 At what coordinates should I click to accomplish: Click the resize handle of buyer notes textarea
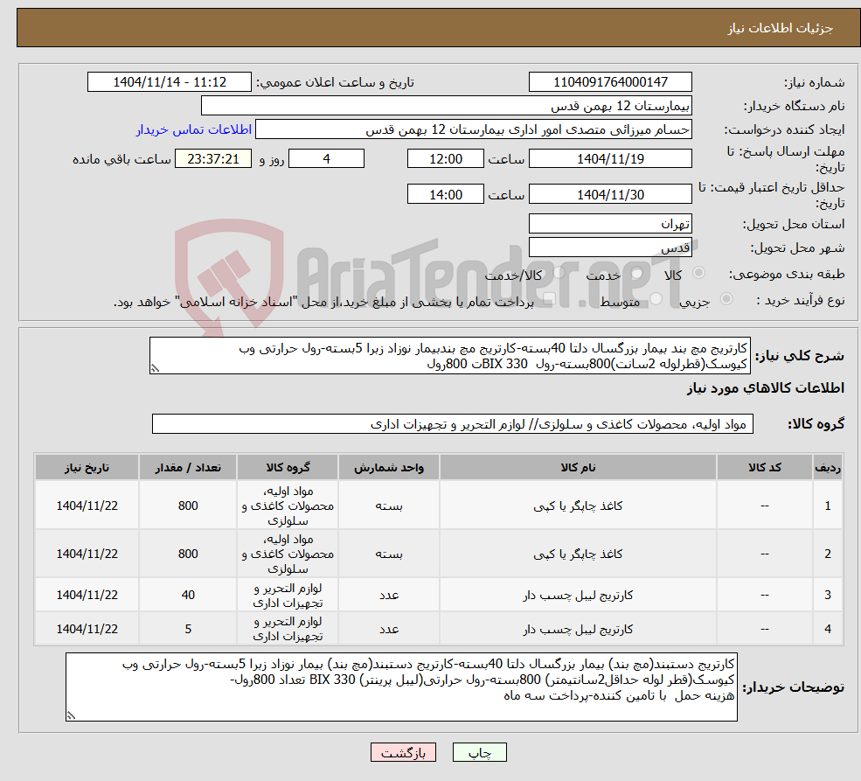(72, 715)
